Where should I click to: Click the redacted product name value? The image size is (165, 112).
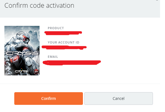(64, 33)
